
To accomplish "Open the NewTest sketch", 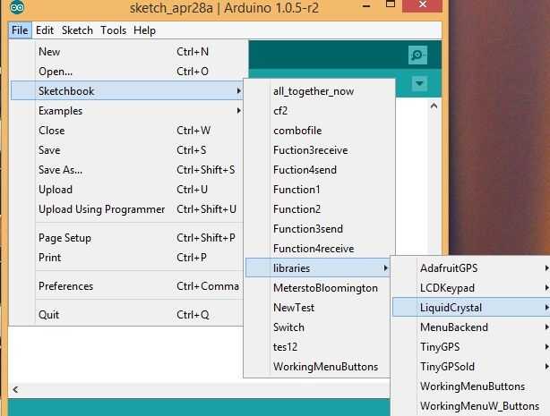I will tap(318, 308).
